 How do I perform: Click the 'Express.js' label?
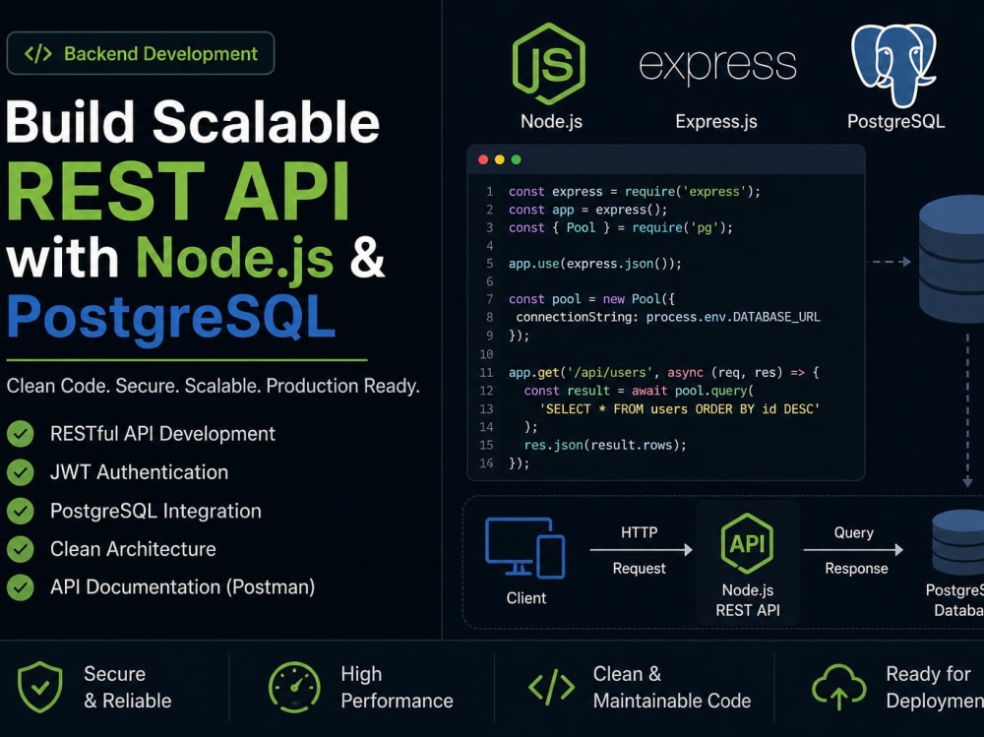click(x=716, y=121)
